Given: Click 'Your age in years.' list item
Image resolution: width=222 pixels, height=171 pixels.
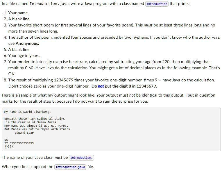Looking at the screenshot, I should coord(24,56).
